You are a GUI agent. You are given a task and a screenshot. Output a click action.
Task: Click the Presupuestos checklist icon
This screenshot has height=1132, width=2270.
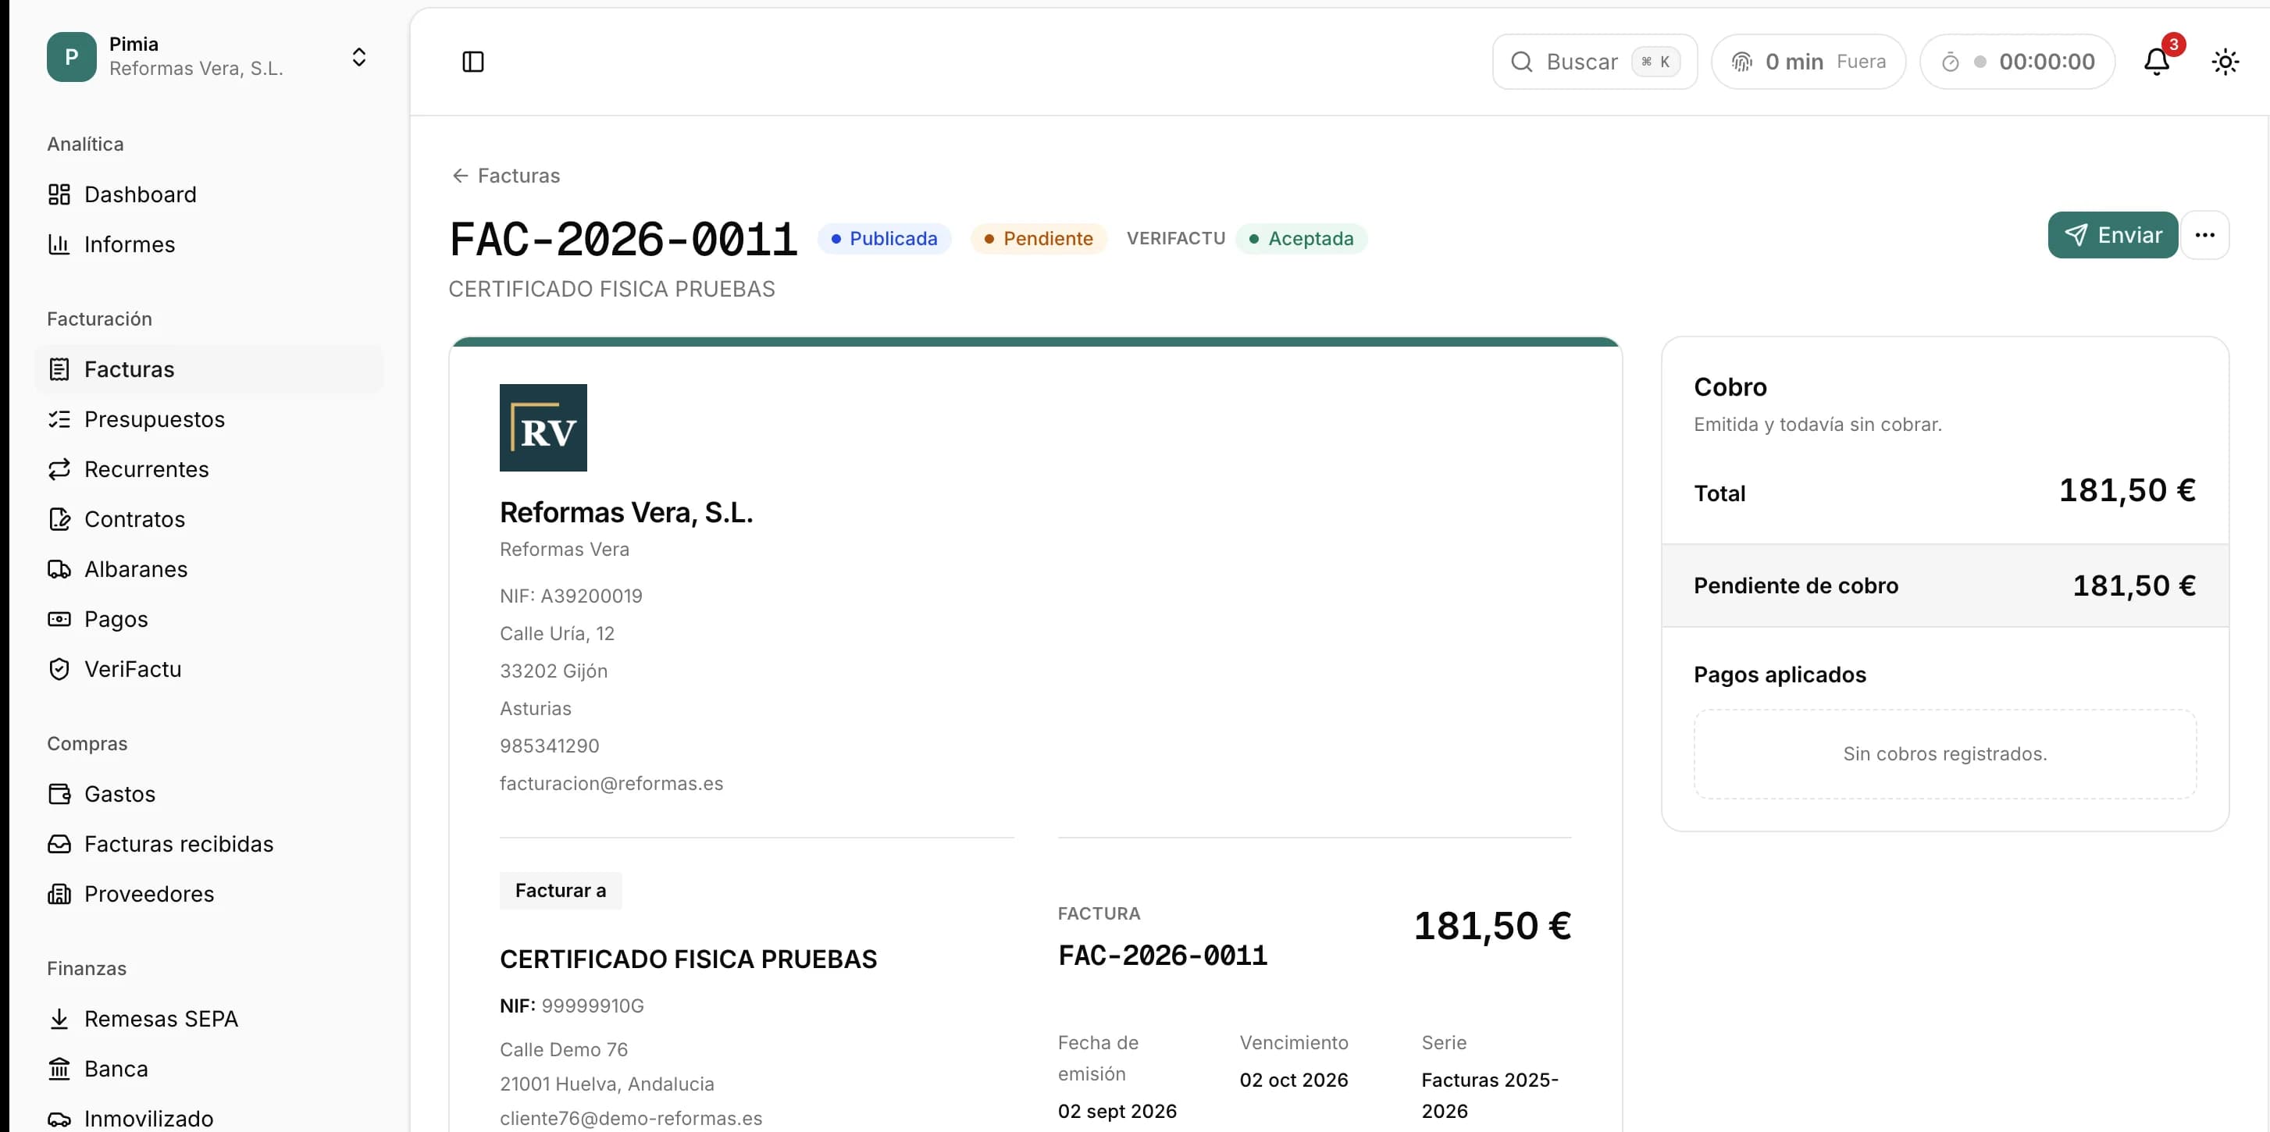[59, 419]
